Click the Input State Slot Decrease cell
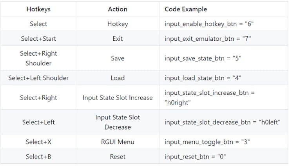Image resolution: width=290 pixels, height=166 pixels. point(118,122)
